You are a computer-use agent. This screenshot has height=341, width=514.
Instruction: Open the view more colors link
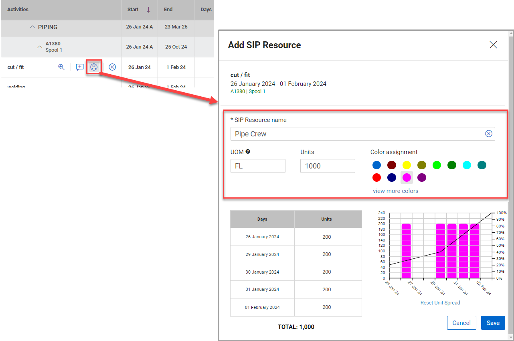tap(395, 191)
